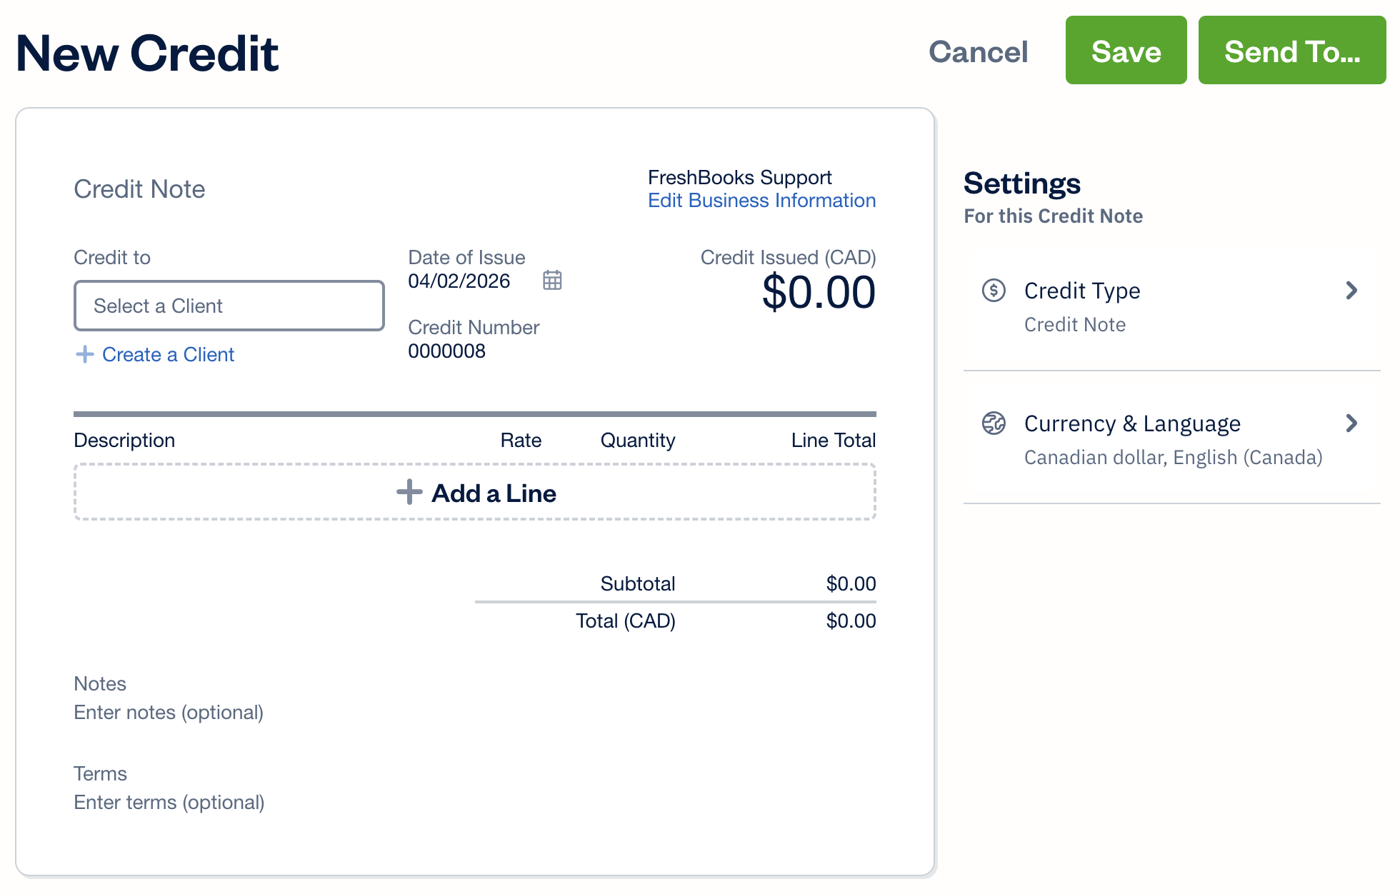Screen dimensions: 1400x894
Task: Click the Credit Issued $0.00 amount
Action: 819,291
